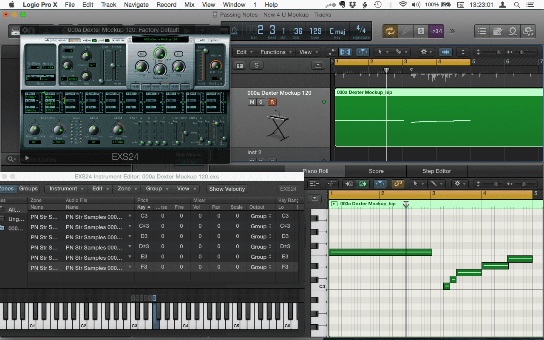Open Pencil tool menu in Piano Roll
This screenshot has width=544, height=340.
[436, 184]
